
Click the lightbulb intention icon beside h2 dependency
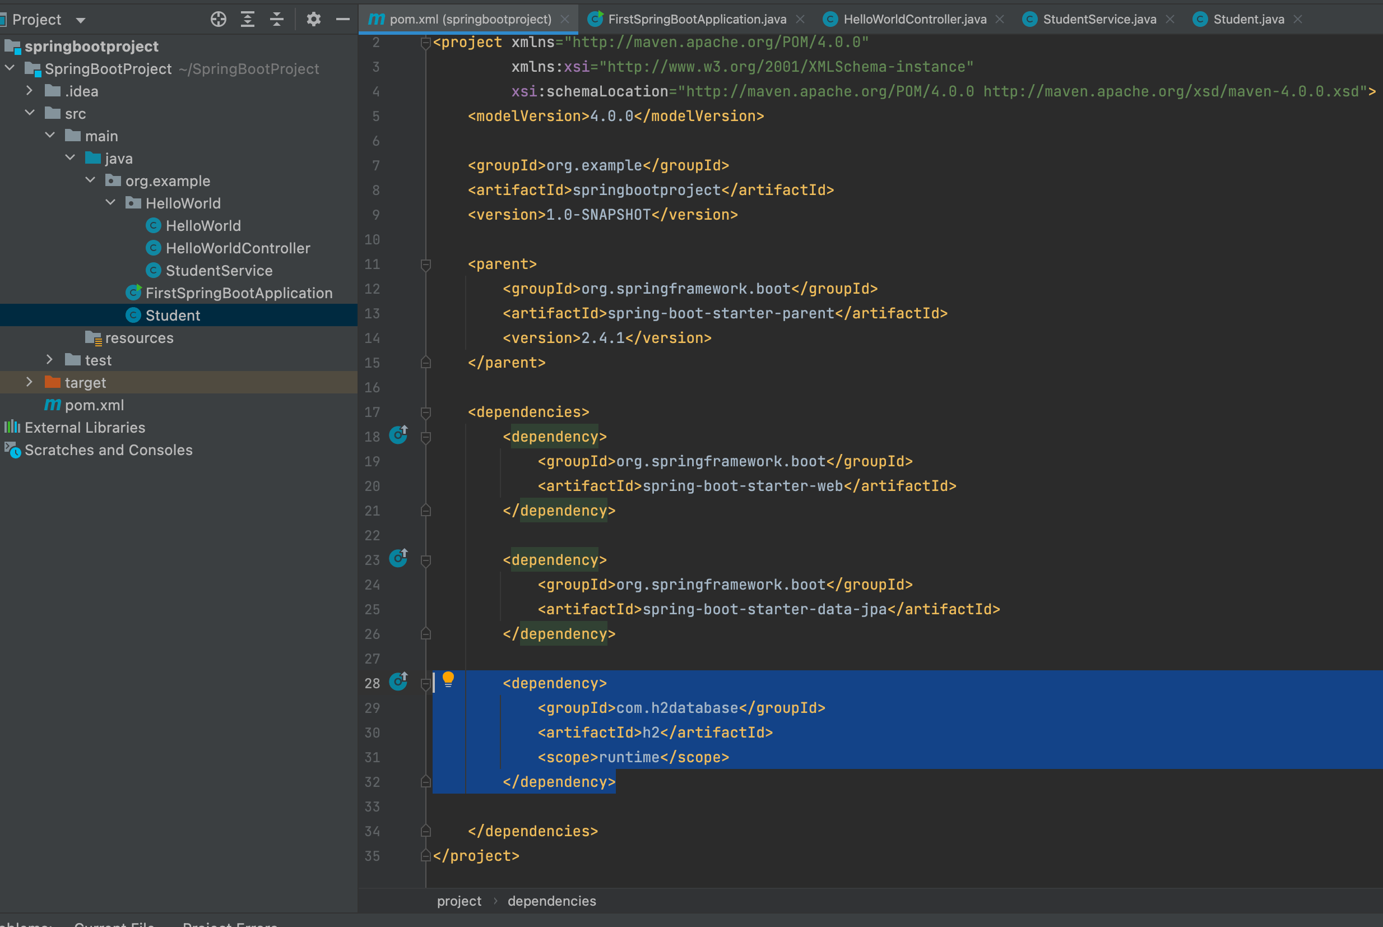[449, 680]
